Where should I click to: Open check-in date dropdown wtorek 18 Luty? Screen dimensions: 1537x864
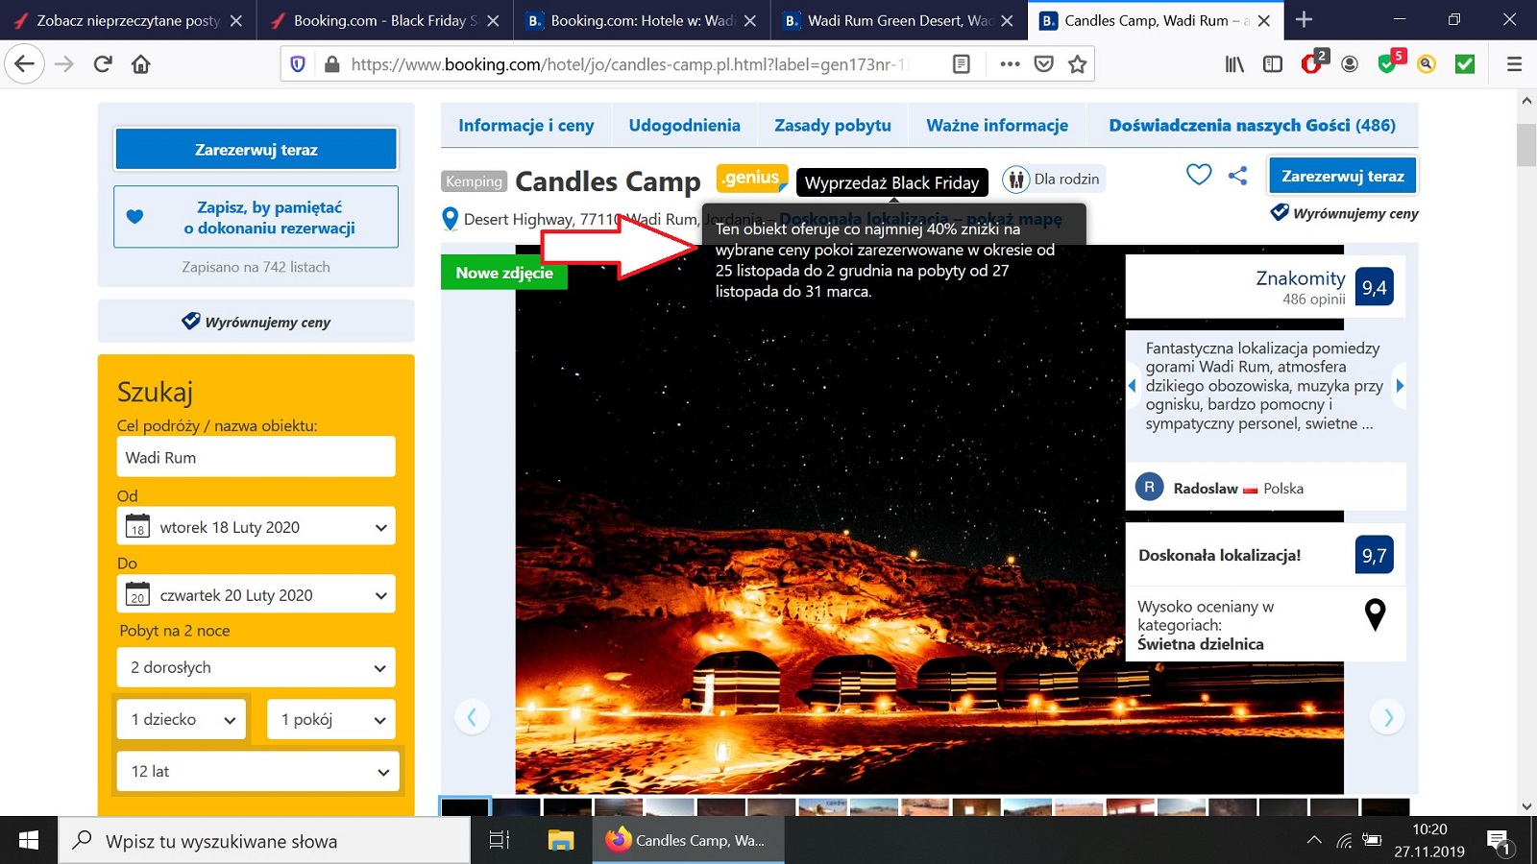pos(256,526)
